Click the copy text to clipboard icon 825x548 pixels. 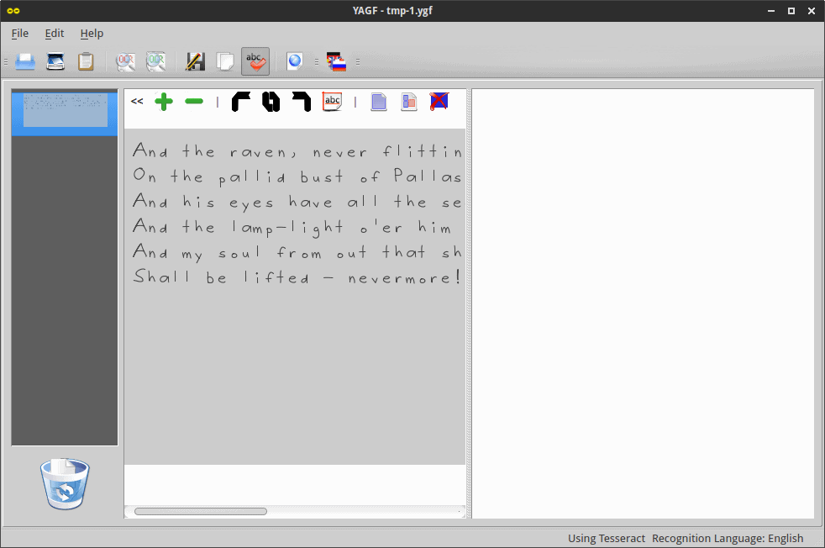click(225, 61)
